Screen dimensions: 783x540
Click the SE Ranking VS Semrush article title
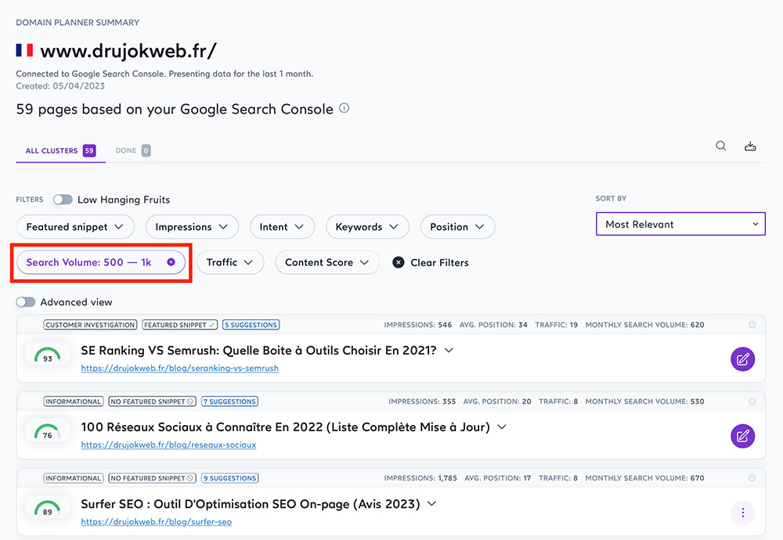(x=258, y=351)
